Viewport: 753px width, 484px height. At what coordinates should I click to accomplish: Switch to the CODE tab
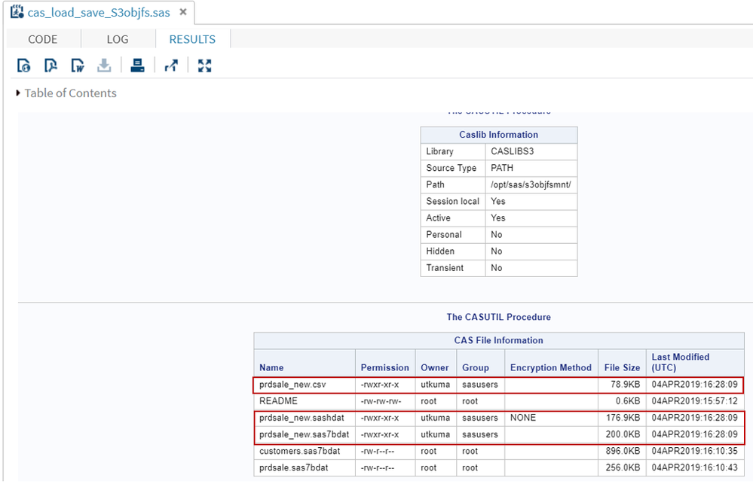[x=43, y=39]
